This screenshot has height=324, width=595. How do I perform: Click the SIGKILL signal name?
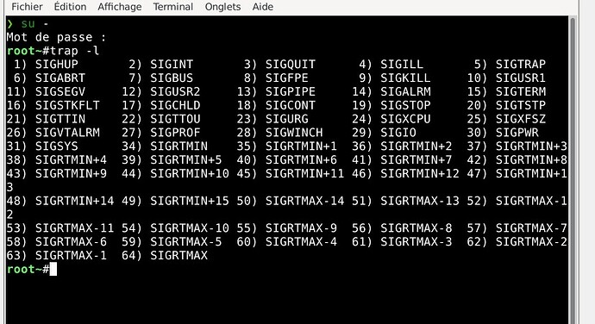coord(405,78)
